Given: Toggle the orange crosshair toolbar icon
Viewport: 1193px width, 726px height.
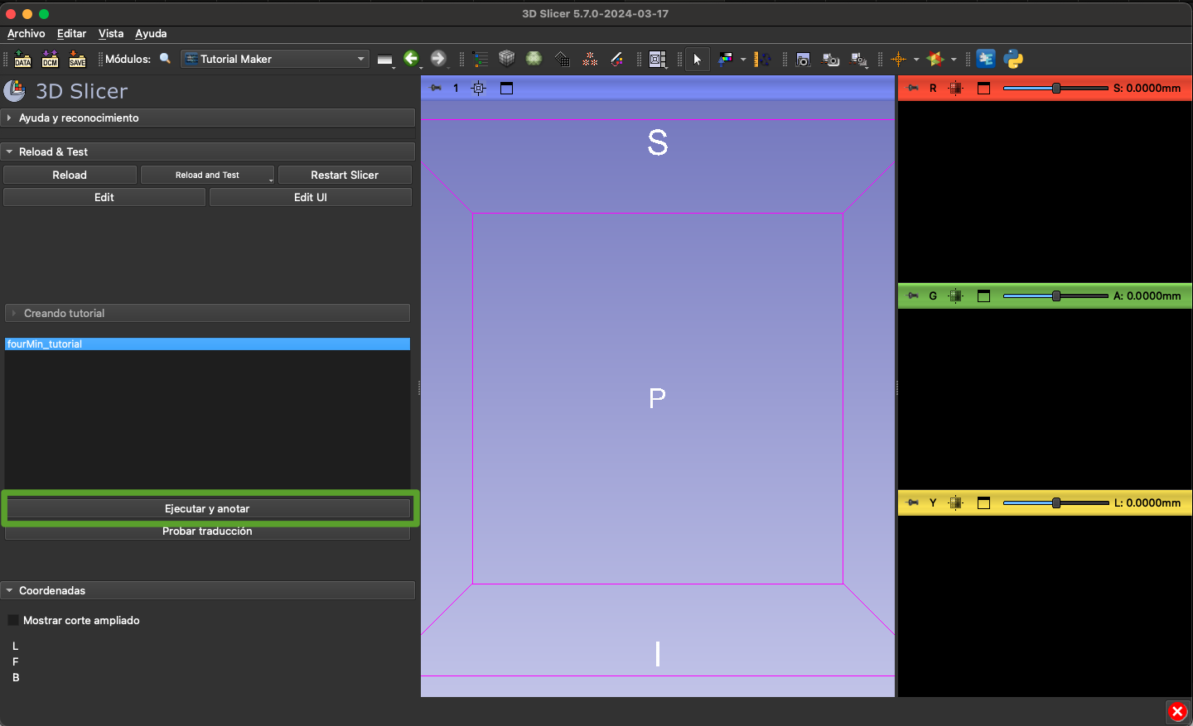Looking at the screenshot, I should 899,59.
